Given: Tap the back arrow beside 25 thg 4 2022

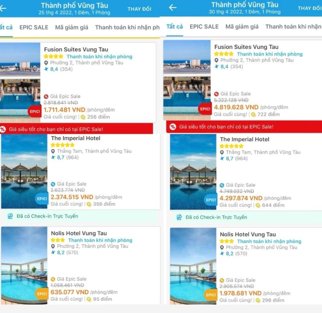Looking at the screenshot, I should pyautogui.click(x=4, y=9).
